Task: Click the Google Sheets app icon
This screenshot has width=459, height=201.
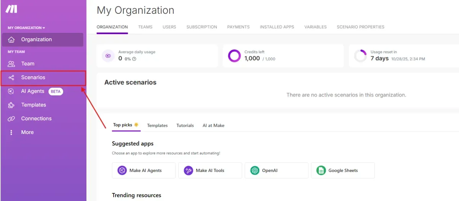Action: 321,170
